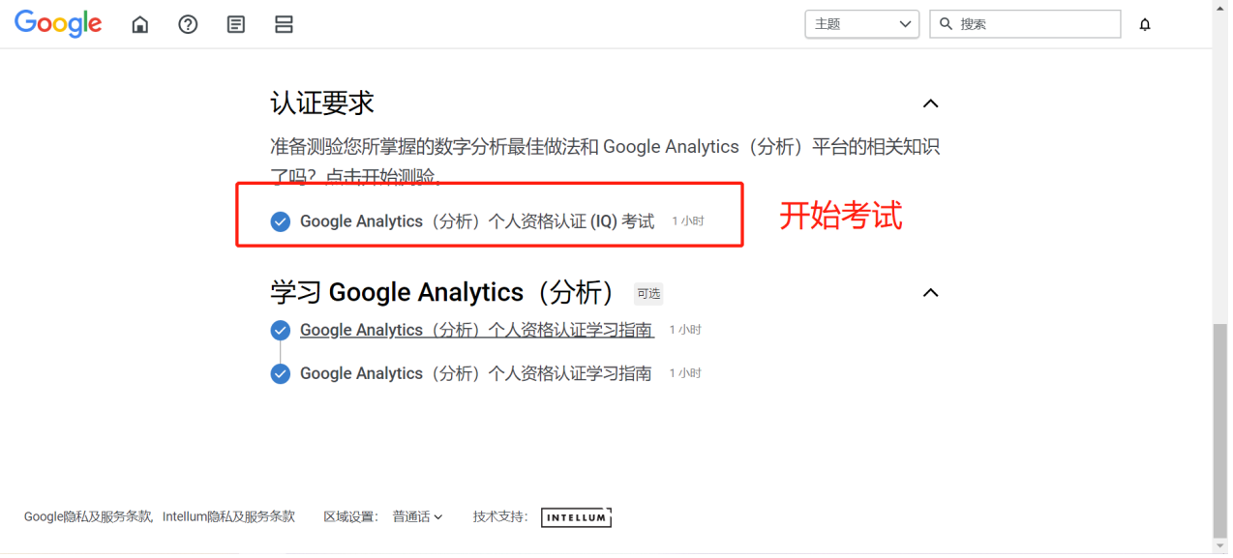This screenshot has height=558, width=1233.
Task: Open Intellum隐私及服务条款 link
Action: coord(228,517)
